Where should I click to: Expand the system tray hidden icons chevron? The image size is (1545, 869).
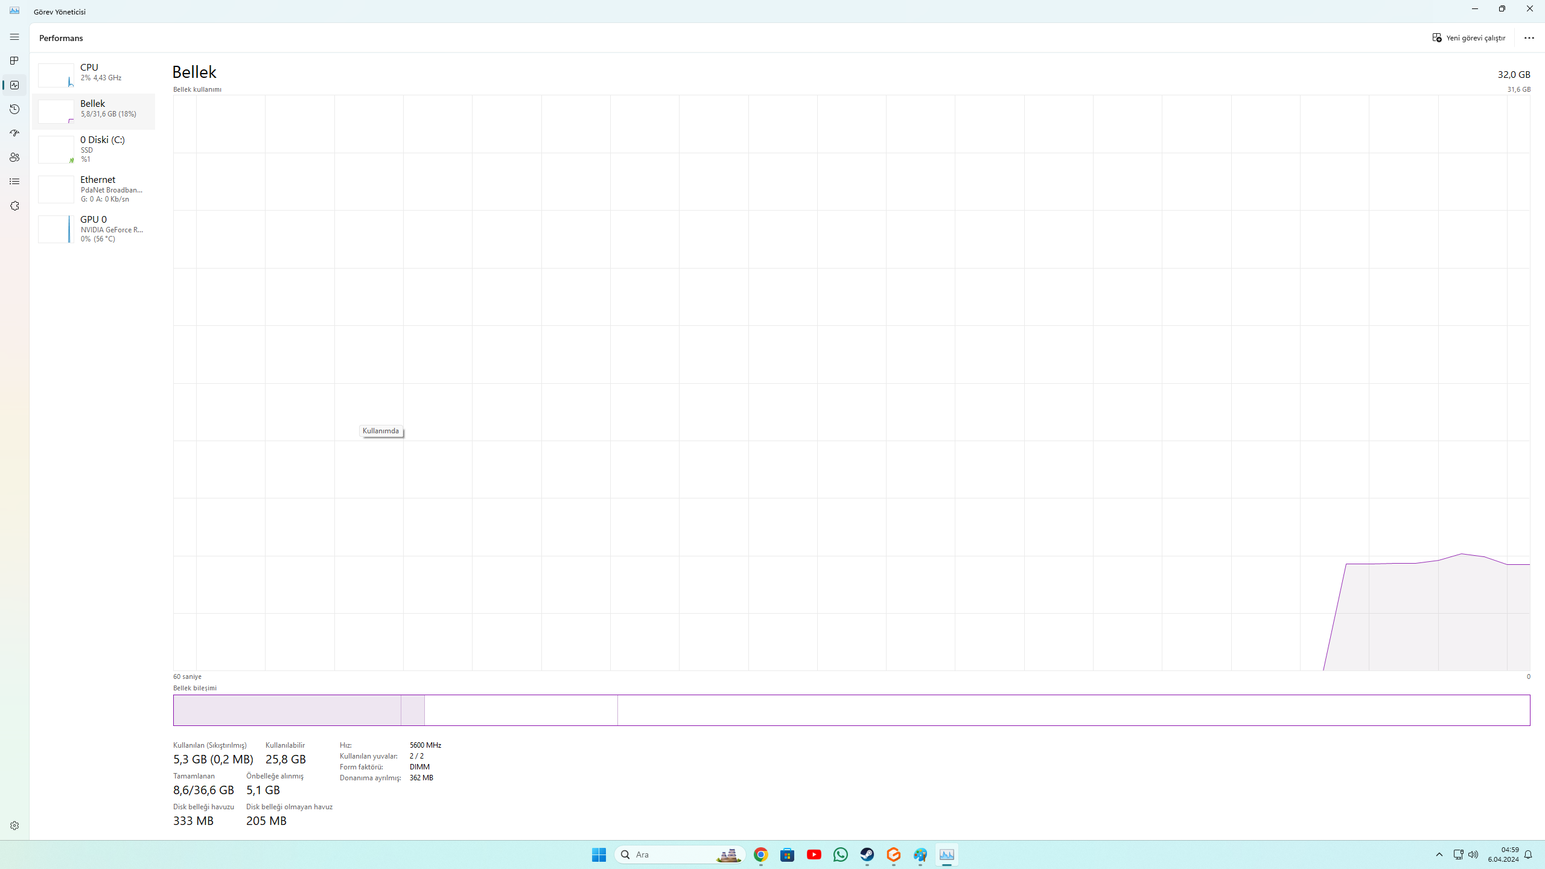tap(1439, 855)
